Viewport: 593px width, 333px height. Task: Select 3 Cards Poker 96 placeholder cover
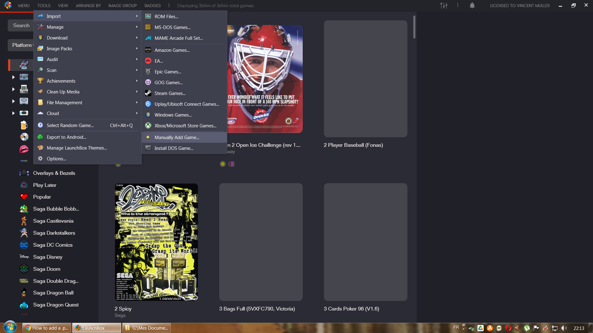pyautogui.click(x=365, y=242)
